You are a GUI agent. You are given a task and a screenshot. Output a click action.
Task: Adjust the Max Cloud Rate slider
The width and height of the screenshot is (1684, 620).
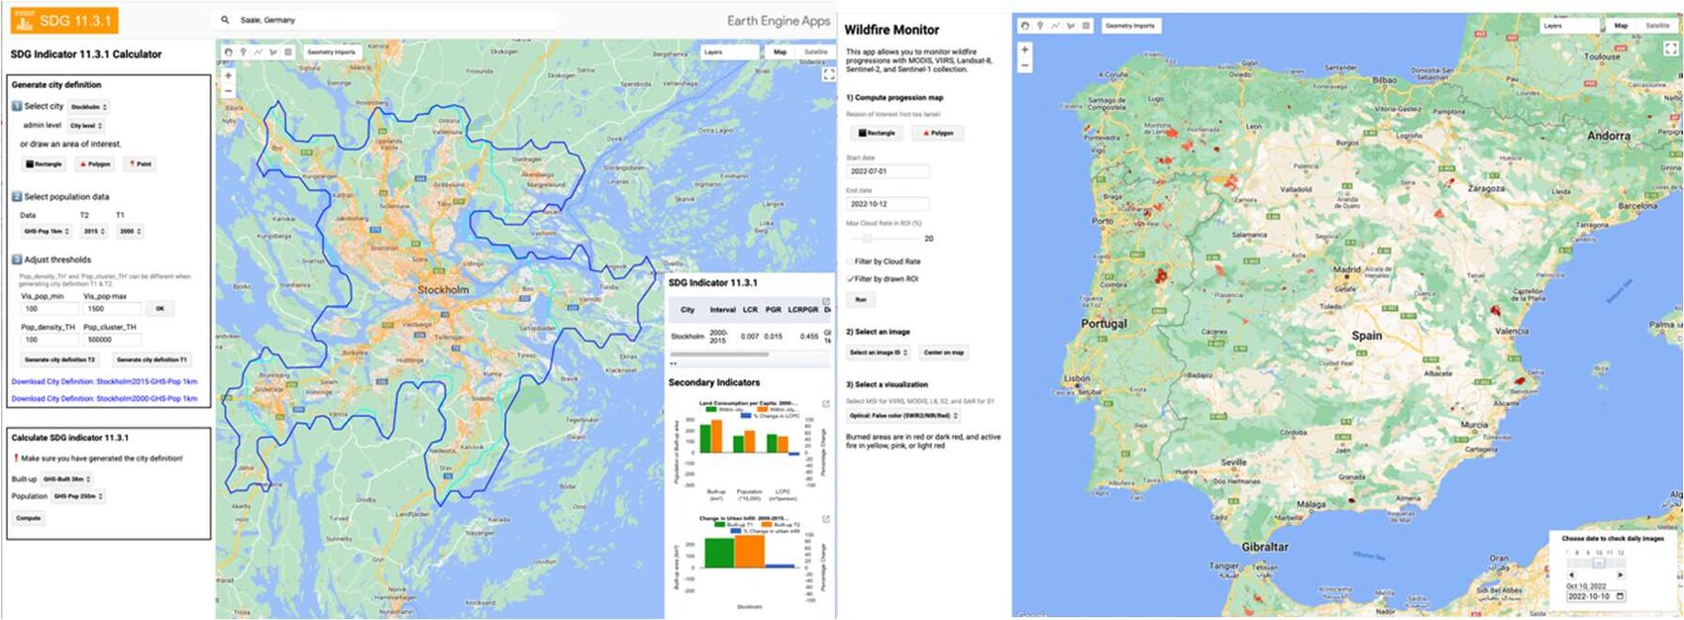point(869,239)
